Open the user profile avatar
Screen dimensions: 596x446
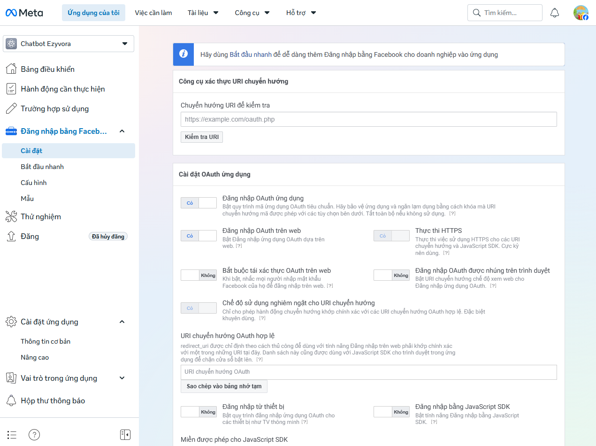click(581, 13)
